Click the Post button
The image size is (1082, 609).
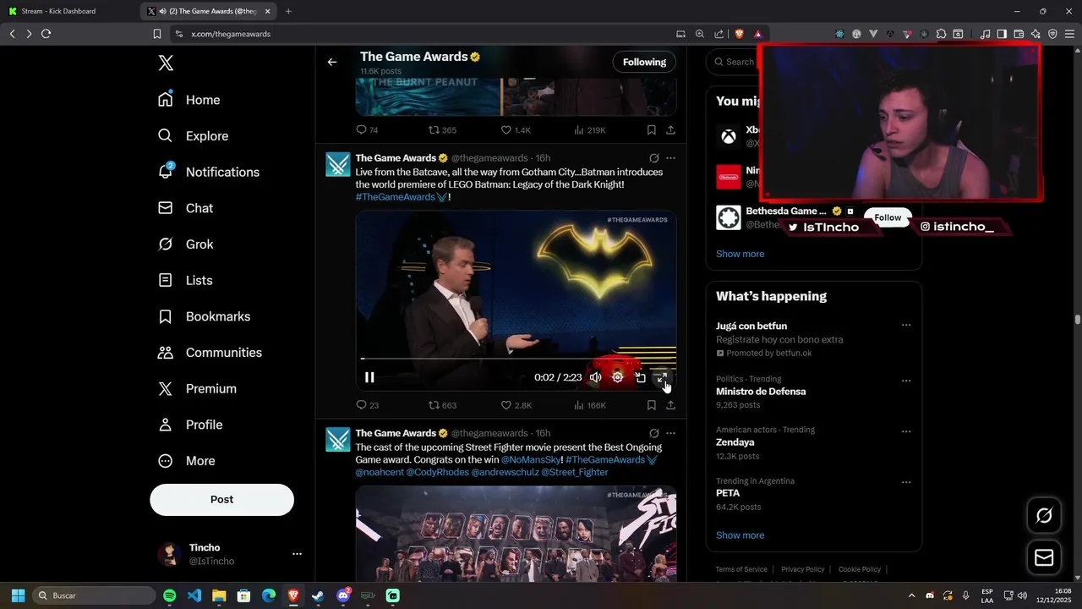click(221, 500)
